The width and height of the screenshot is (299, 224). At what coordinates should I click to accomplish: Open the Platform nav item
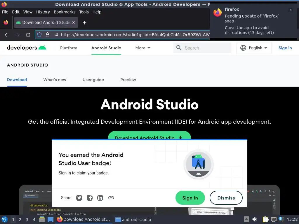click(69, 48)
